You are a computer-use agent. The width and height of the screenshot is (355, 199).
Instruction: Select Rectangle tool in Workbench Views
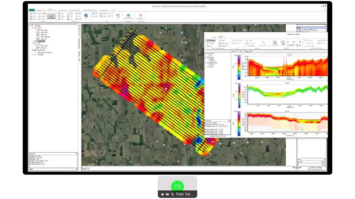[211, 41]
